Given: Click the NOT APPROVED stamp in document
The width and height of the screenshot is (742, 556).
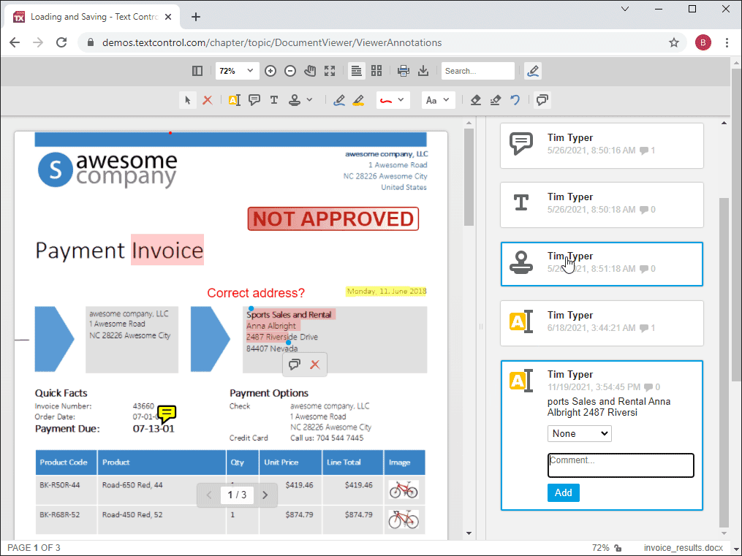Looking at the screenshot, I should [x=333, y=219].
